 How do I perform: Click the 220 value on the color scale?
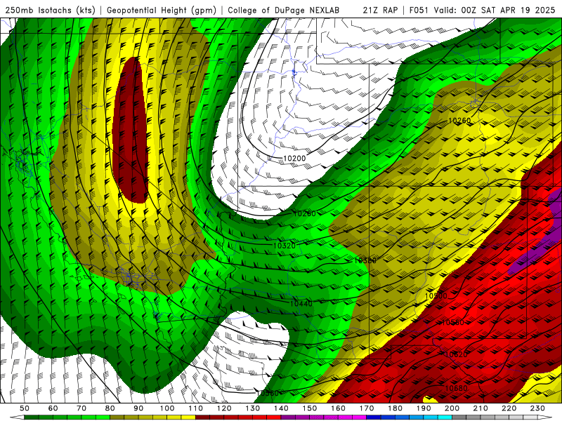(x=509, y=408)
